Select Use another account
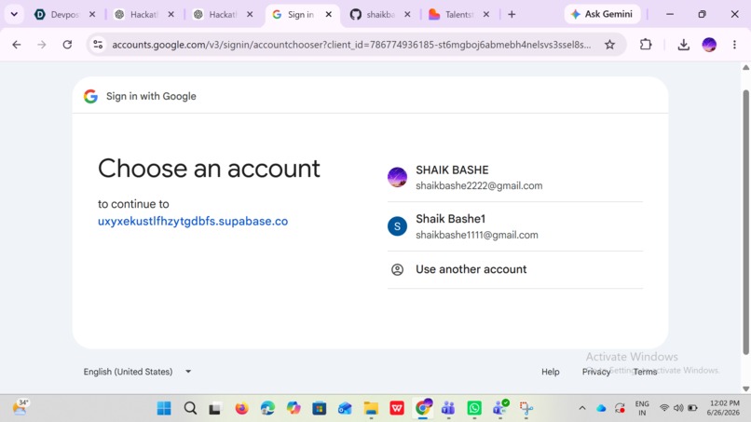Image resolution: width=751 pixels, height=422 pixels. tap(515, 269)
